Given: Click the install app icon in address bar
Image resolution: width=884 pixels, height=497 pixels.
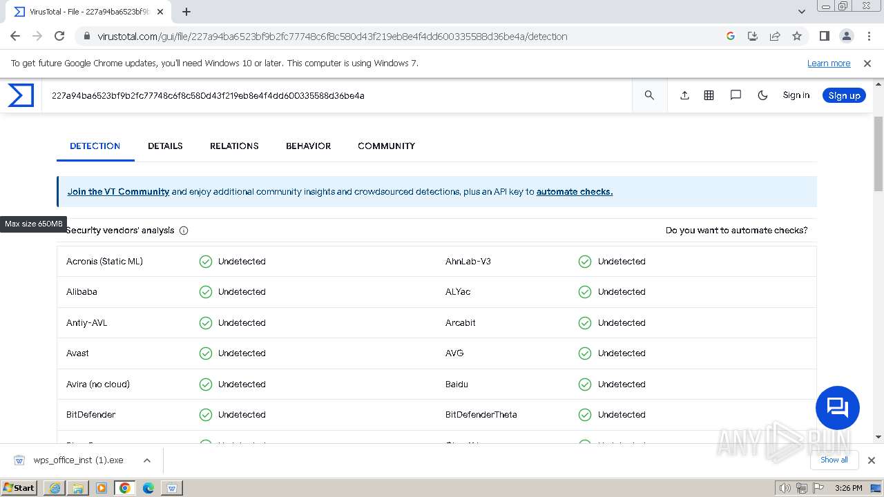Looking at the screenshot, I should pyautogui.click(x=753, y=36).
